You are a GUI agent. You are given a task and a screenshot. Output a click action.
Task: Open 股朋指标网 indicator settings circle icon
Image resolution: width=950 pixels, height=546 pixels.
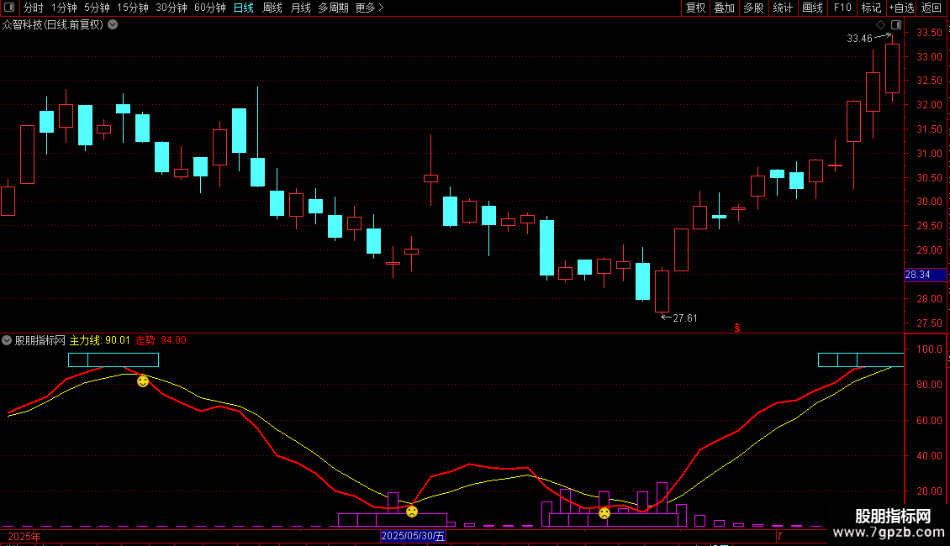coord(7,340)
